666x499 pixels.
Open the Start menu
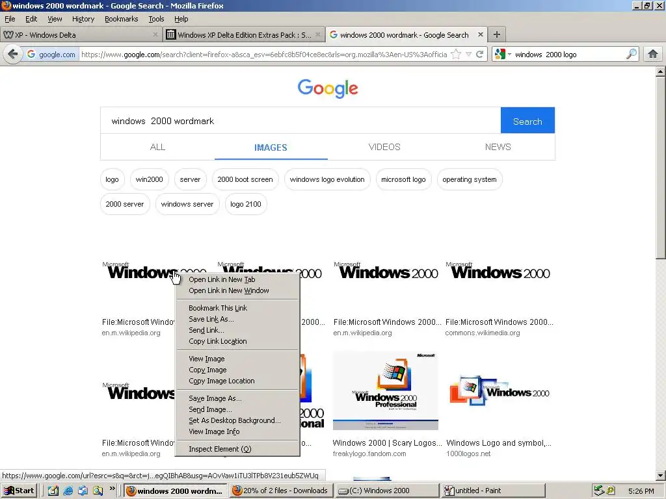tap(19, 491)
